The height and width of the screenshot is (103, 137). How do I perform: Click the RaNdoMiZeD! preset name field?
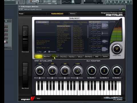click(x=57, y=14)
